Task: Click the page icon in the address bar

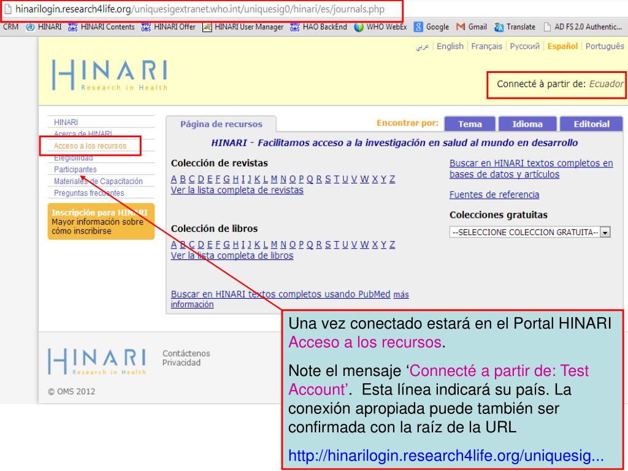Action: [x=7, y=9]
